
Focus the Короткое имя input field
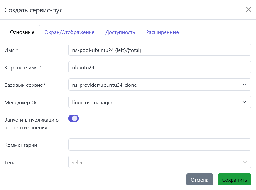(x=159, y=67)
